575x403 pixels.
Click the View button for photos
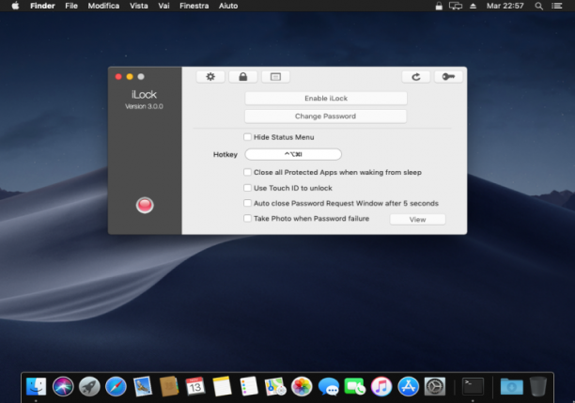[x=417, y=219]
